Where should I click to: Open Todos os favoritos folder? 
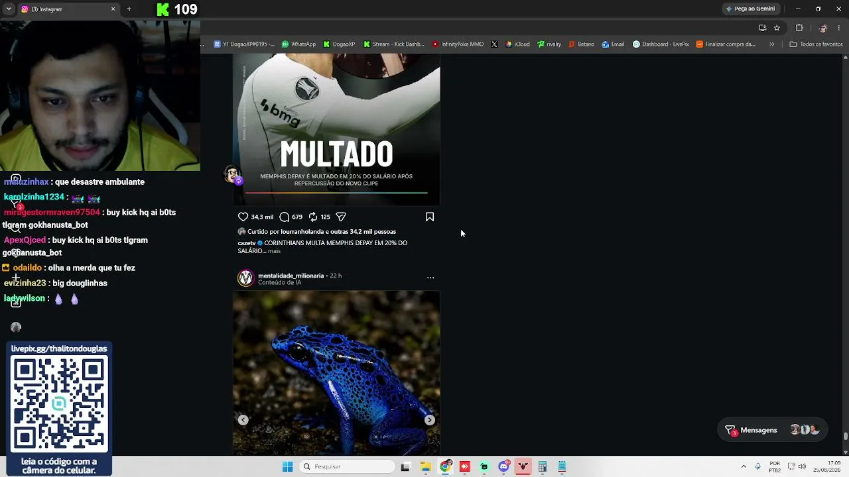coord(816,44)
